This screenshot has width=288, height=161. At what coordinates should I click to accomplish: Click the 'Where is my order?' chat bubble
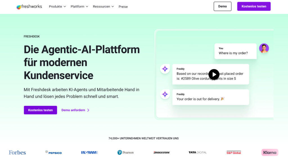(235, 51)
